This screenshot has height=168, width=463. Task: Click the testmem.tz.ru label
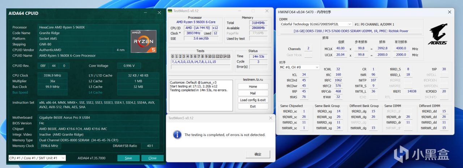tap(253, 79)
